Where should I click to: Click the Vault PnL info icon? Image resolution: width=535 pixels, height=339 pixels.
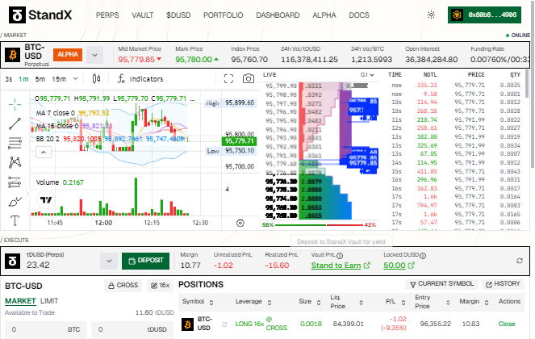pyautogui.click(x=340, y=255)
